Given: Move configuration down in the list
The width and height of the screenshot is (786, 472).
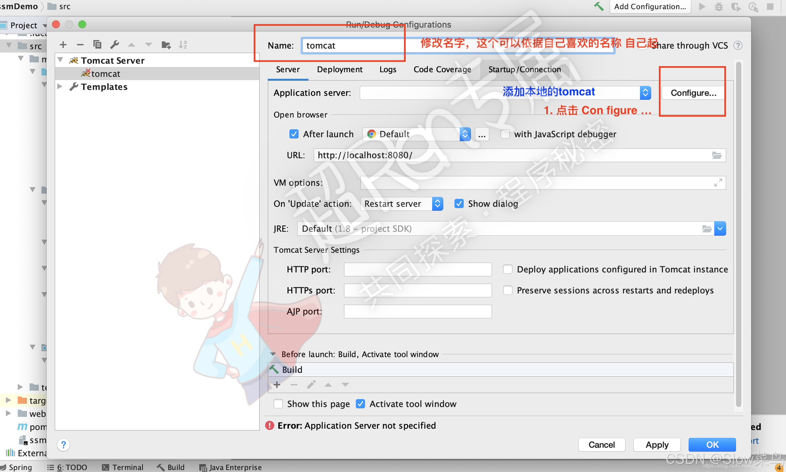Looking at the screenshot, I should point(149,45).
